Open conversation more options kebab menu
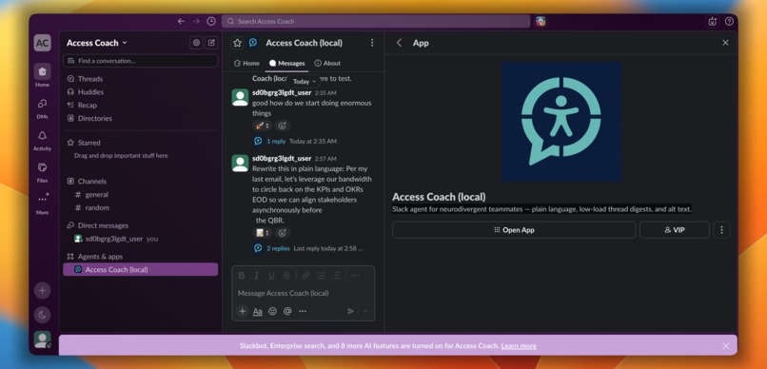The height and width of the screenshot is (369, 767). [x=372, y=43]
